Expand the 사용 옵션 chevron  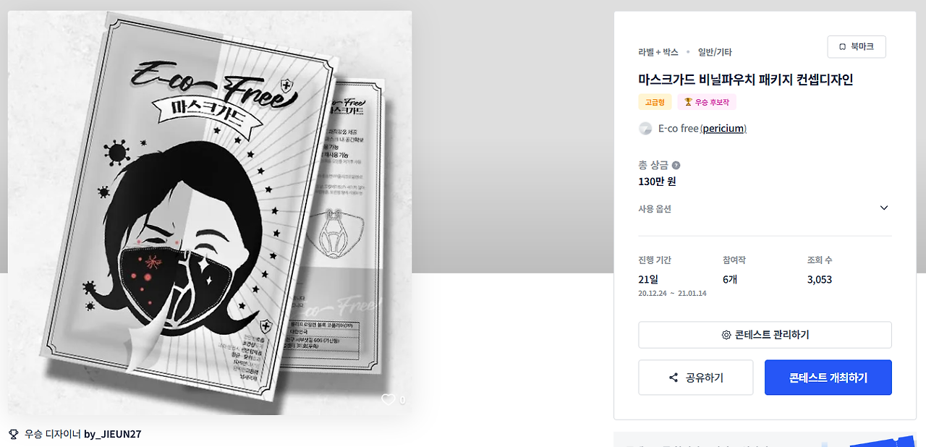tap(884, 208)
